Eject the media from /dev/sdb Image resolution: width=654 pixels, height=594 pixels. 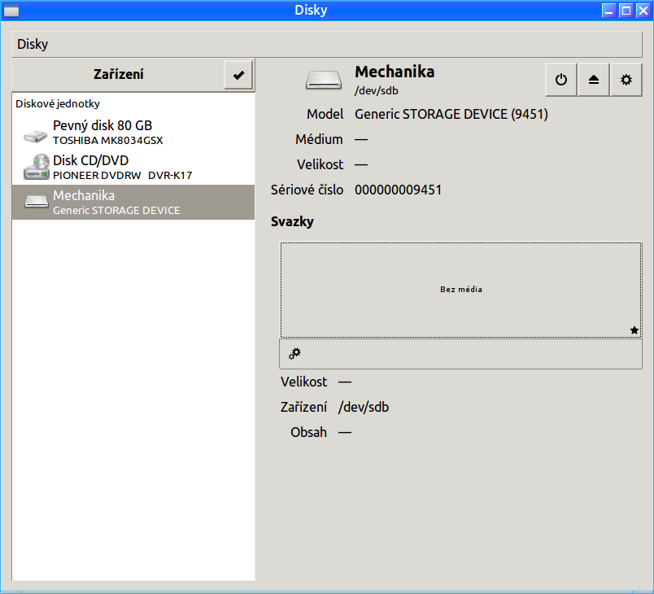(594, 80)
